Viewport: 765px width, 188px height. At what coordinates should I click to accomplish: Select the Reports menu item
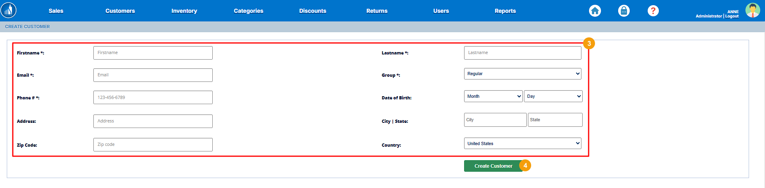pos(505,11)
